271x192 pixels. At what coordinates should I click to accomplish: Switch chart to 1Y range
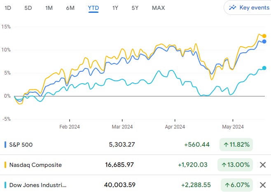[115, 8]
